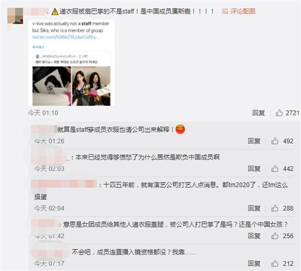Image resolution: width=301 pixels, height=271 pixels.
Task: Reply to the main comment posted 01:10
Action: coord(258,113)
